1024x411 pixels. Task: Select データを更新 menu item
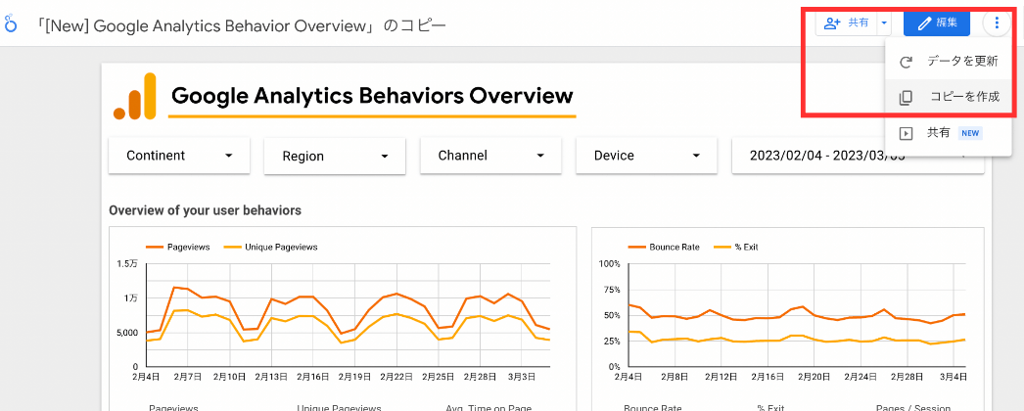tap(949, 62)
